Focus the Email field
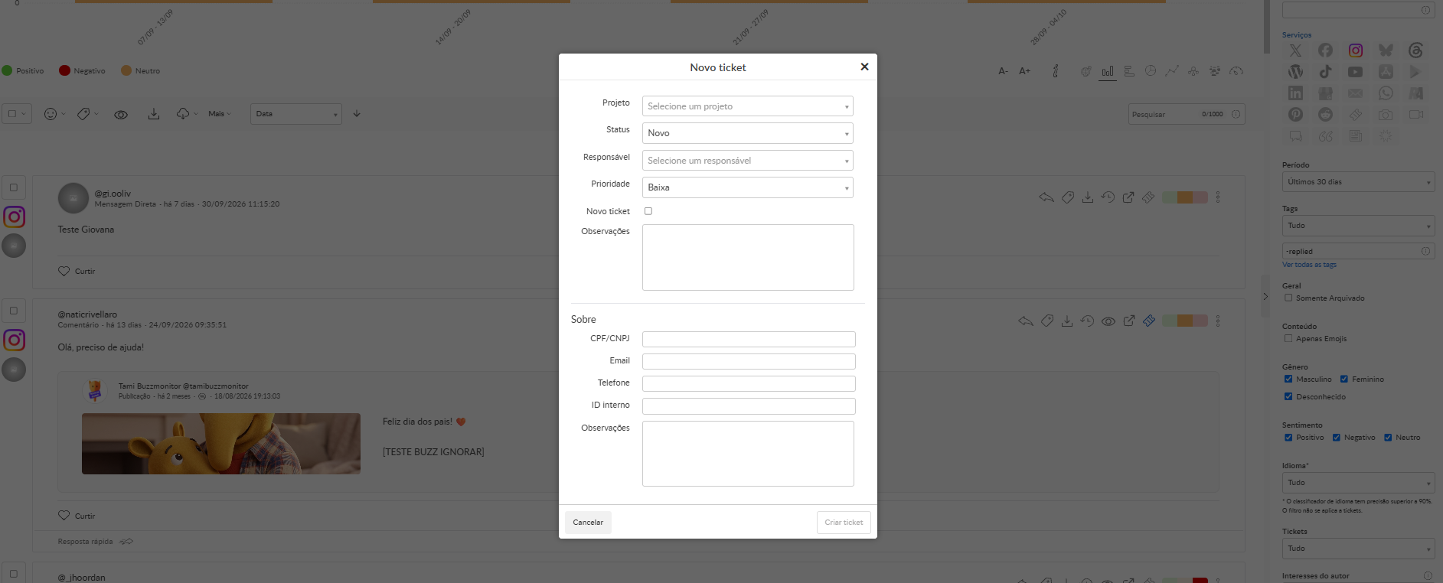 749,361
